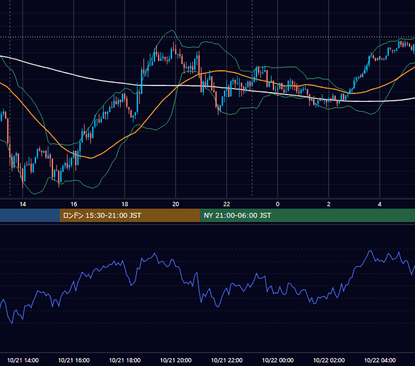Click the hour 22 axis label
Image resolution: width=415 pixels, height=366 pixels.
[x=226, y=204]
